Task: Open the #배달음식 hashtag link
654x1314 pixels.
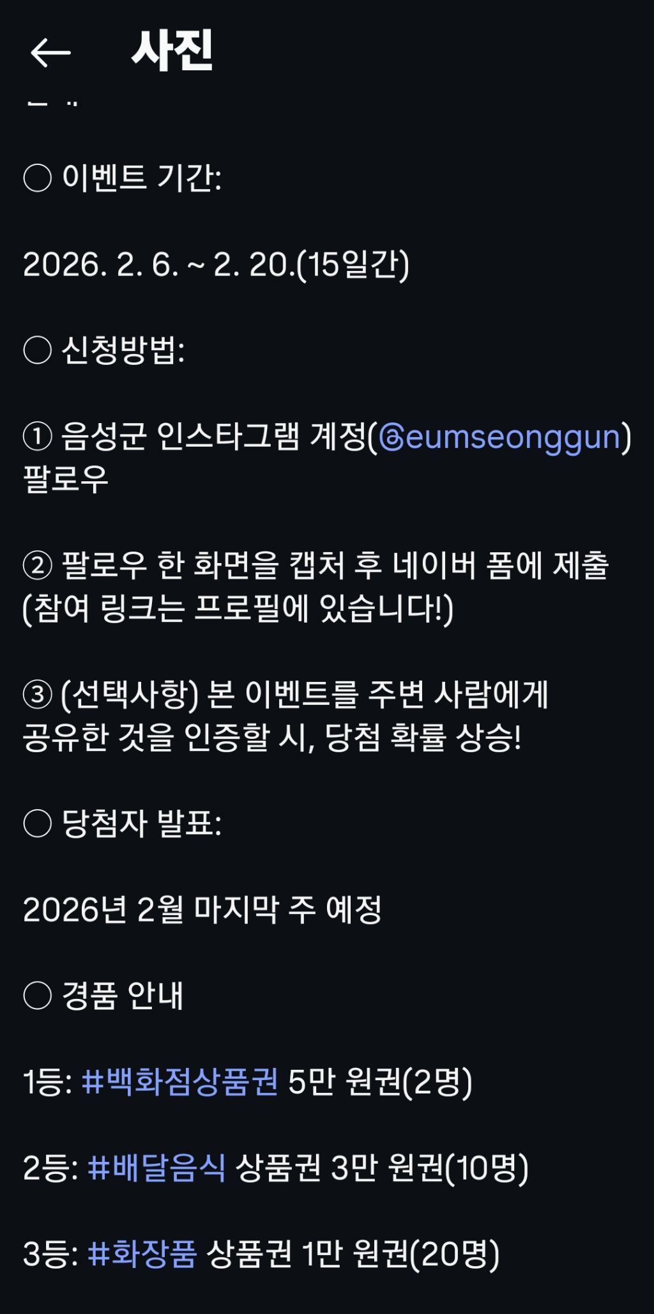Action: pyautogui.click(x=156, y=1168)
